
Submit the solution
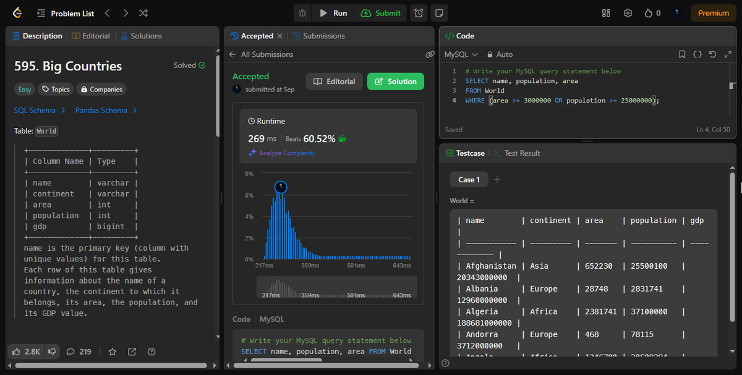[x=380, y=13]
